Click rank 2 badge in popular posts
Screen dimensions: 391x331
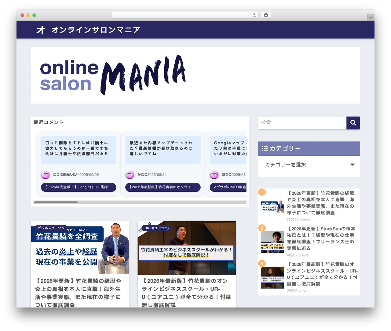pos(262,228)
